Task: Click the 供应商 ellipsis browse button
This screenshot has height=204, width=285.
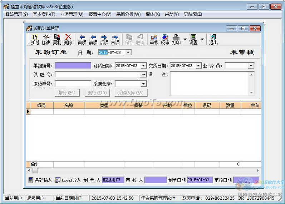Action: (143, 74)
